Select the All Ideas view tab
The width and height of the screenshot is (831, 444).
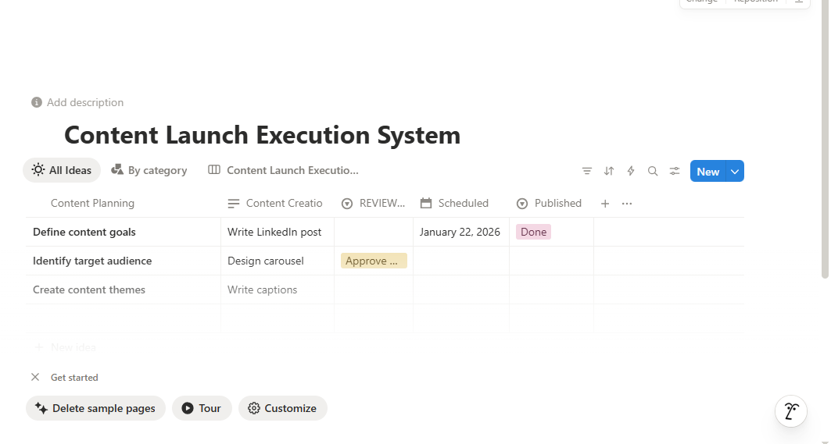pos(62,170)
